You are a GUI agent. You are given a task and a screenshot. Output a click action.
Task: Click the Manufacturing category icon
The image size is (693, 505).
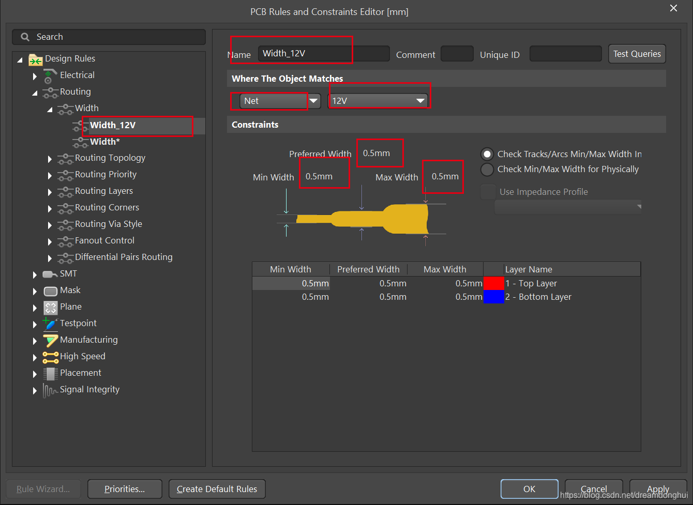(x=50, y=340)
